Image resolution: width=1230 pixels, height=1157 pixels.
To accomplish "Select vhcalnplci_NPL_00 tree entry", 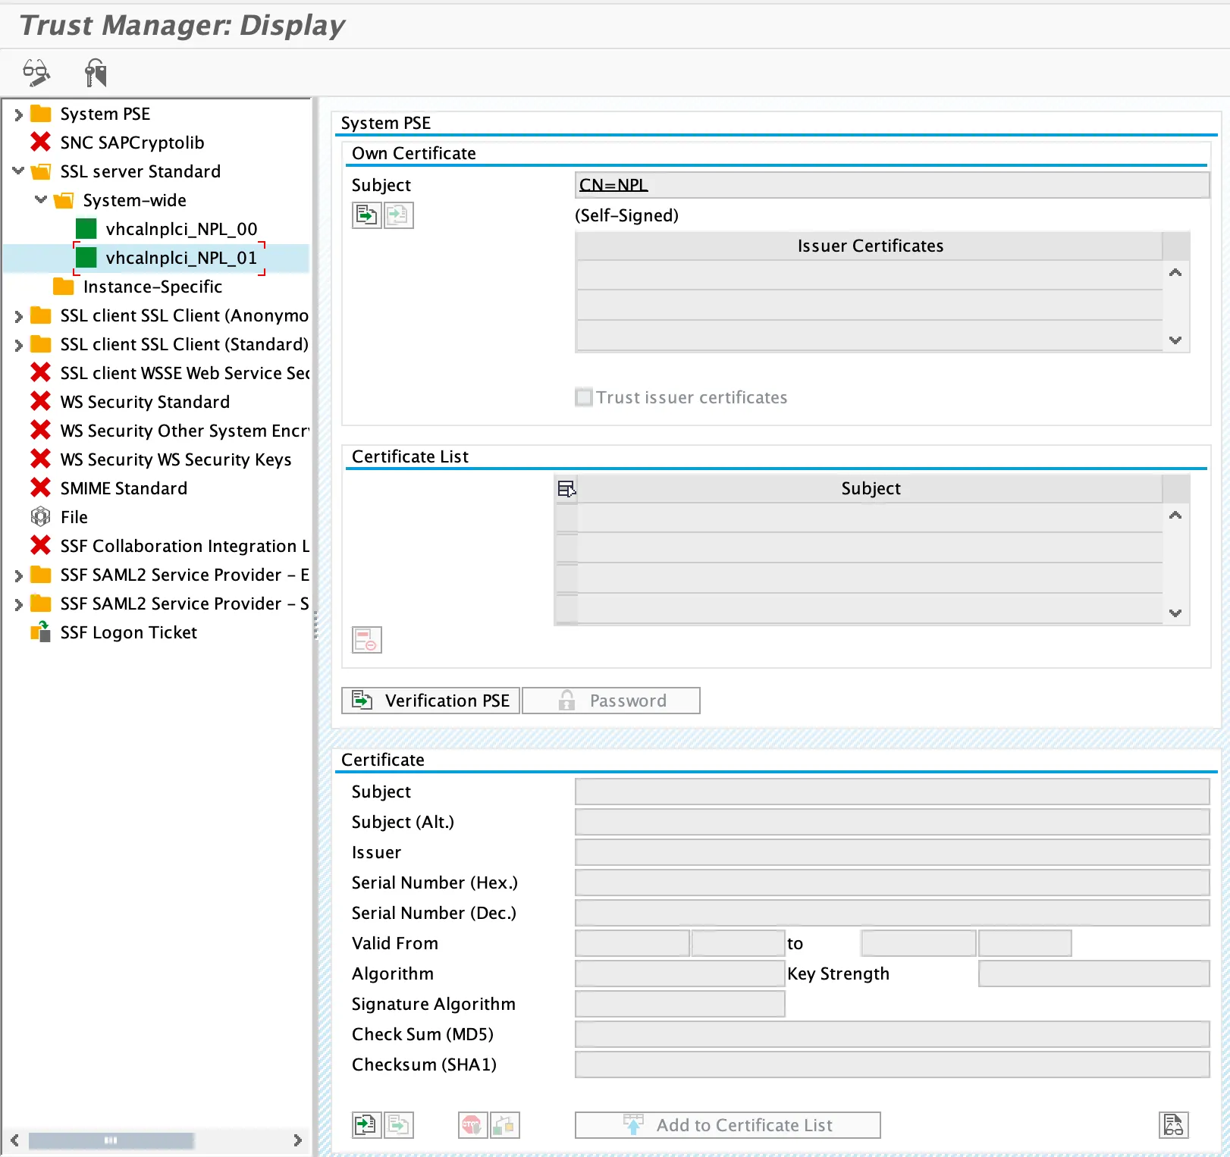I will click(x=181, y=229).
